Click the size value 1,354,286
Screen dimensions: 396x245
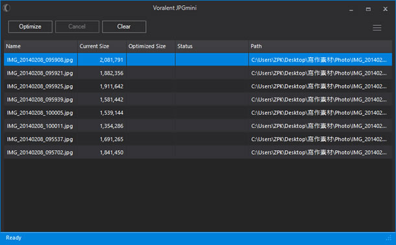point(112,126)
